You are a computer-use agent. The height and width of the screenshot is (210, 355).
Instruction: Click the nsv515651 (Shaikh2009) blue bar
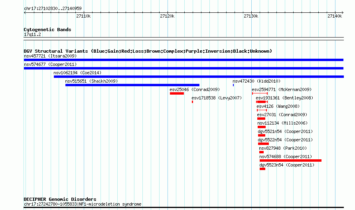pyautogui.click(x=132, y=85)
